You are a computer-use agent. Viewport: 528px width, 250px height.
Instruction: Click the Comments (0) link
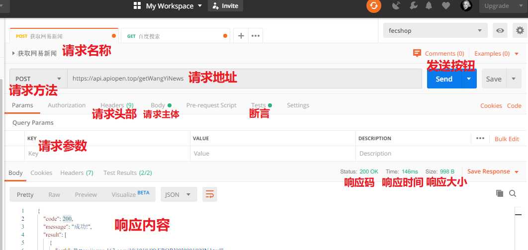click(x=444, y=54)
